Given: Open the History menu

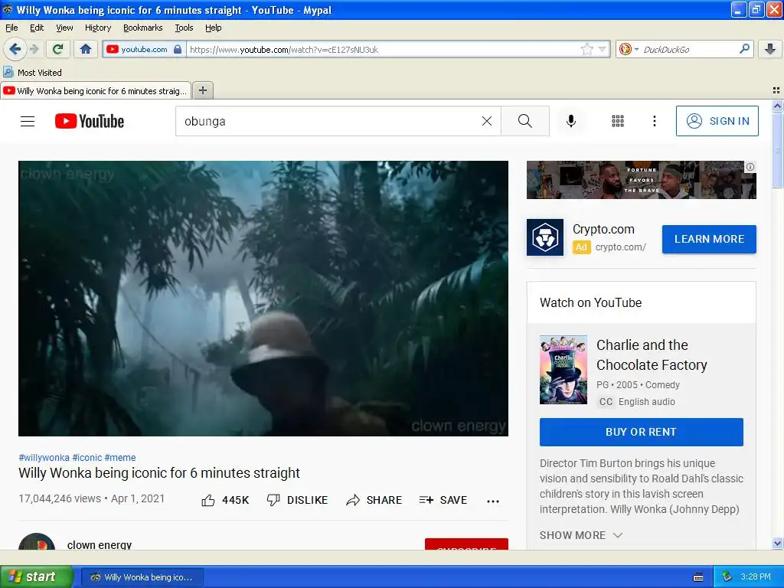Looking at the screenshot, I should 97,28.
